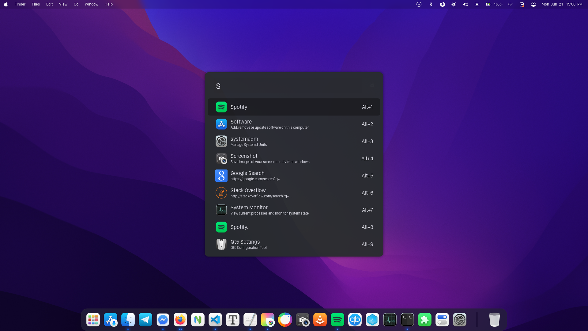The width and height of the screenshot is (588, 331).
Task: Open the Window menu
Action: pos(92,4)
